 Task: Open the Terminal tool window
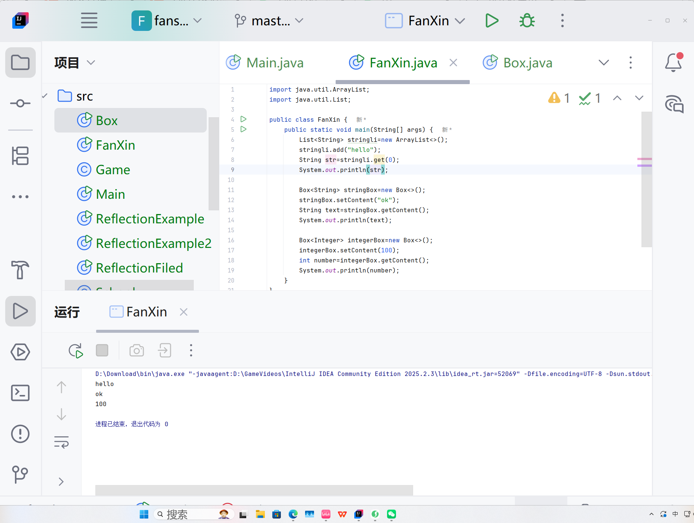[x=20, y=393]
